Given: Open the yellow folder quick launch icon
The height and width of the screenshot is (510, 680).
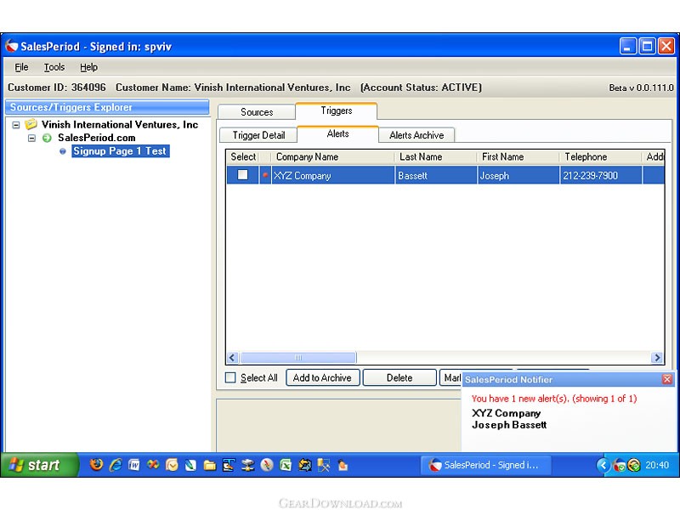Looking at the screenshot, I should (x=210, y=465).
